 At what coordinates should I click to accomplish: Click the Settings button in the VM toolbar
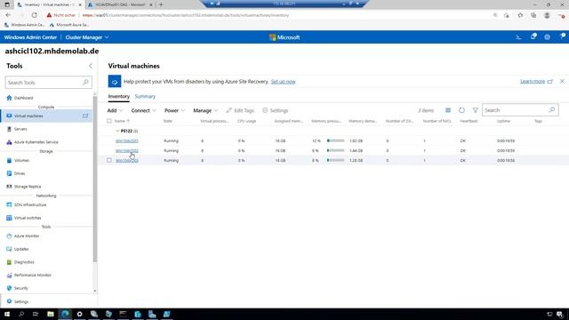pyautogui.click(x=275, y=110)
